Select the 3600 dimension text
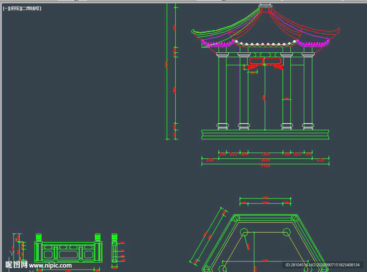 coord(265,160)
